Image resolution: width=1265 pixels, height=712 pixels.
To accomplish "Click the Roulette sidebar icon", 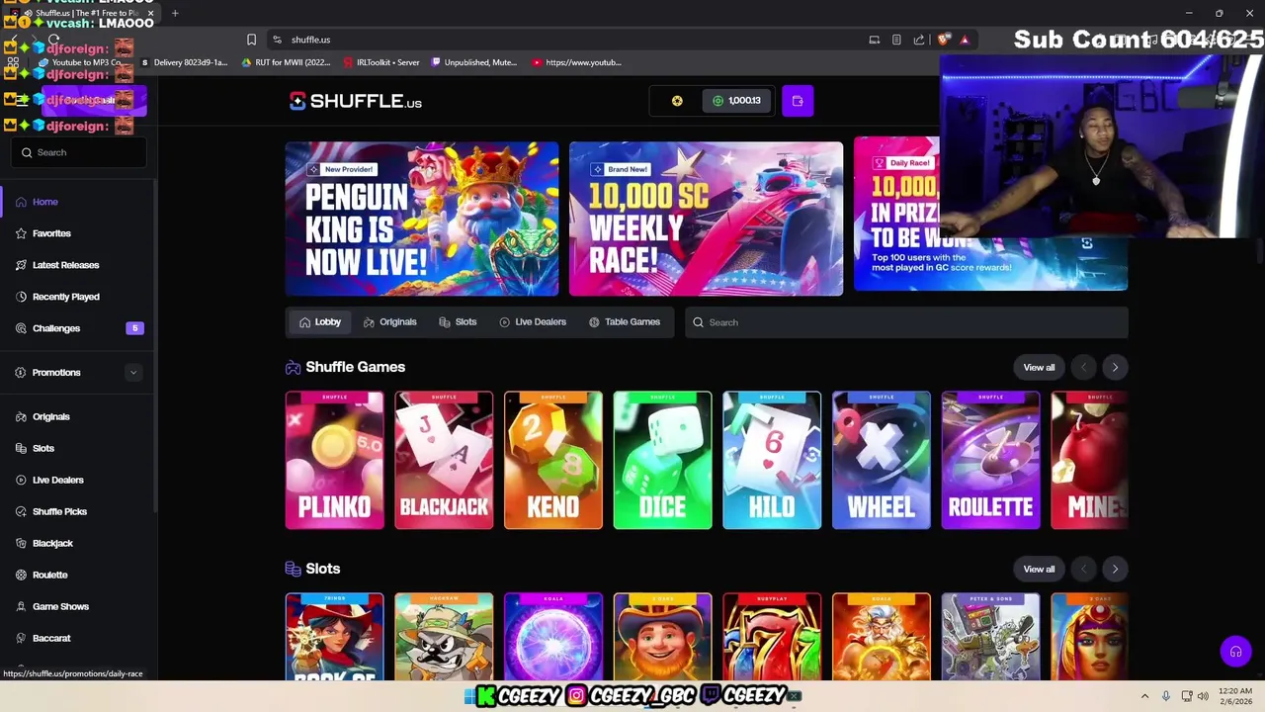I will 21,576.
